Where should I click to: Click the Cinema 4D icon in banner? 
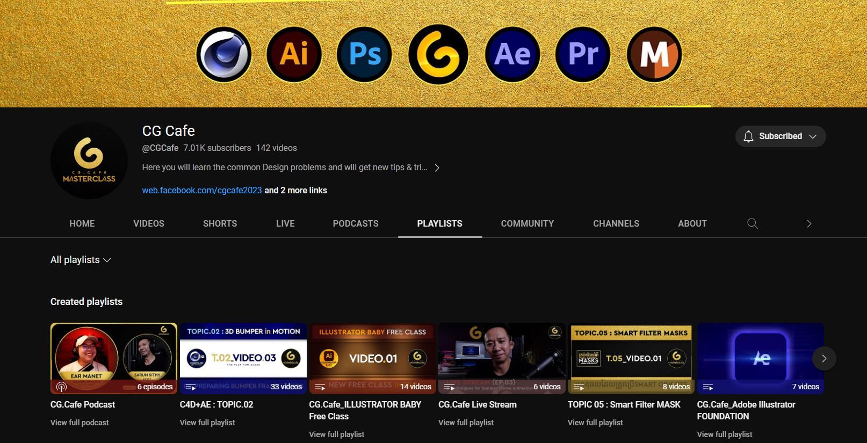coord(224,54)
